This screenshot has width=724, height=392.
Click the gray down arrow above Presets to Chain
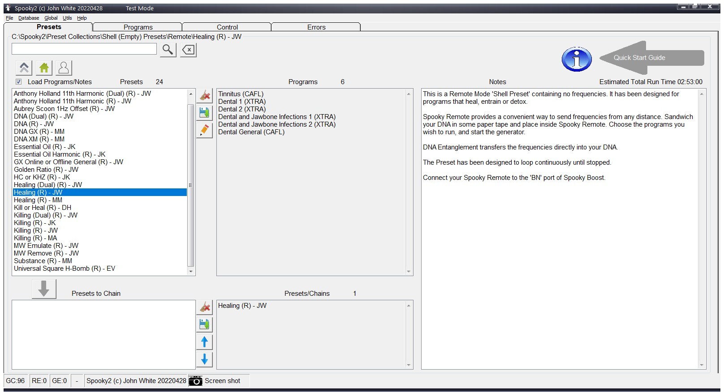click(x=44, y=289)
